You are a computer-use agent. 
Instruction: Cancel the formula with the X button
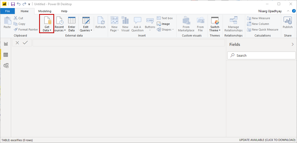pos(17,43)
